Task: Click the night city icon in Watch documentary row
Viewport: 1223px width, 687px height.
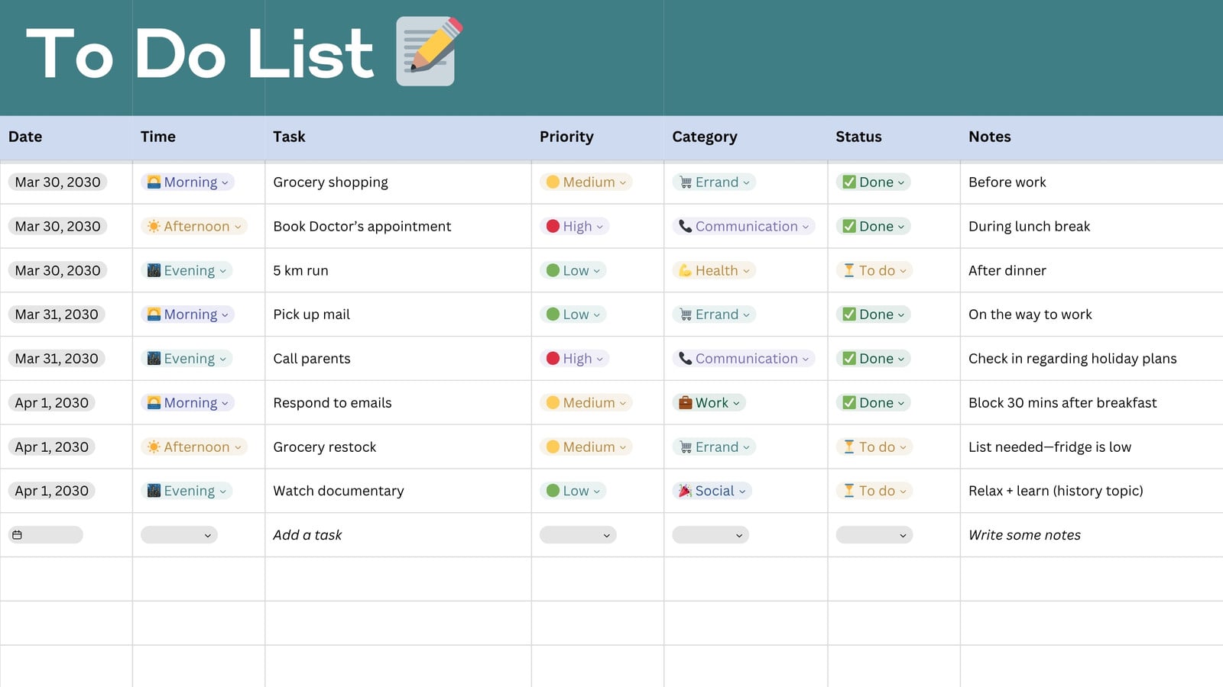Action: tap(154, 491)
